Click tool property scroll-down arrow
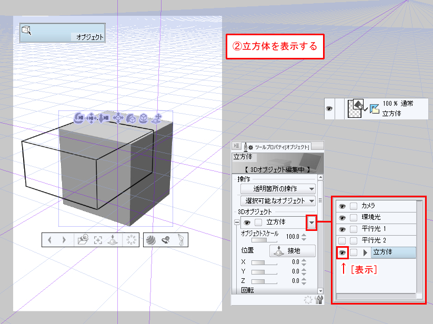433x324 pixels. 320,291
